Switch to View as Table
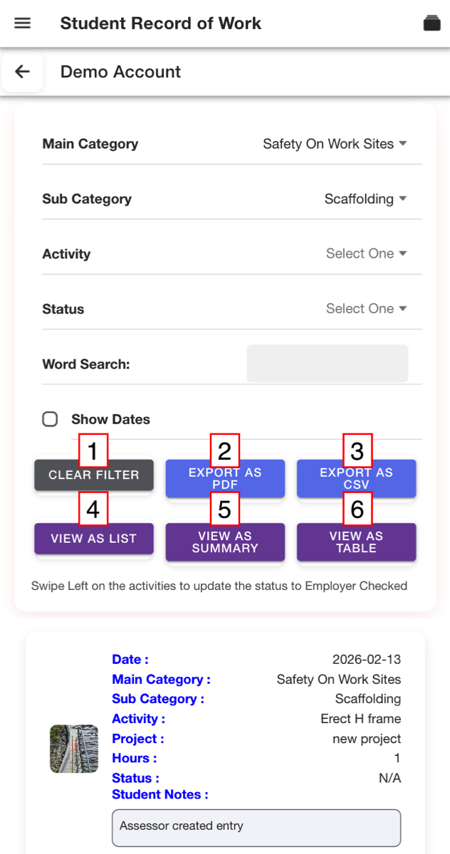Screen dimensions: 450x854 pyautogui.click(x=356, y=542)
